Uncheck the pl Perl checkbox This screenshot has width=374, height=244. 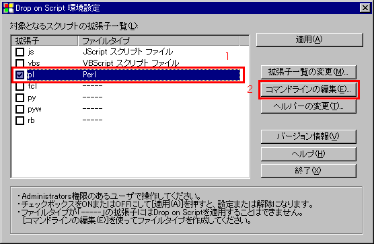pos(20,75)
